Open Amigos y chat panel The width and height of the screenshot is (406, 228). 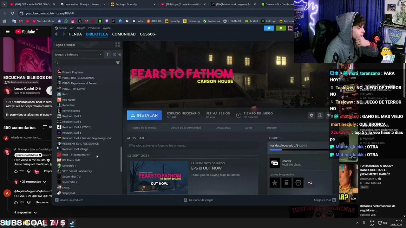(x=324, y=200)
